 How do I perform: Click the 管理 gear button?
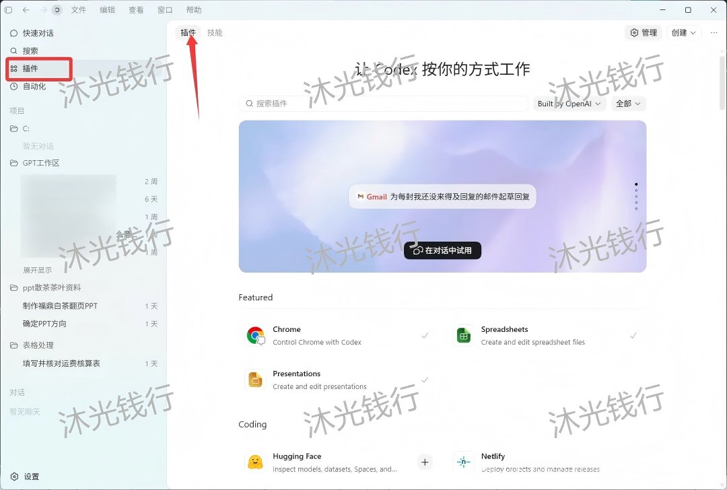pyautogui.click(x=644, y=32)
